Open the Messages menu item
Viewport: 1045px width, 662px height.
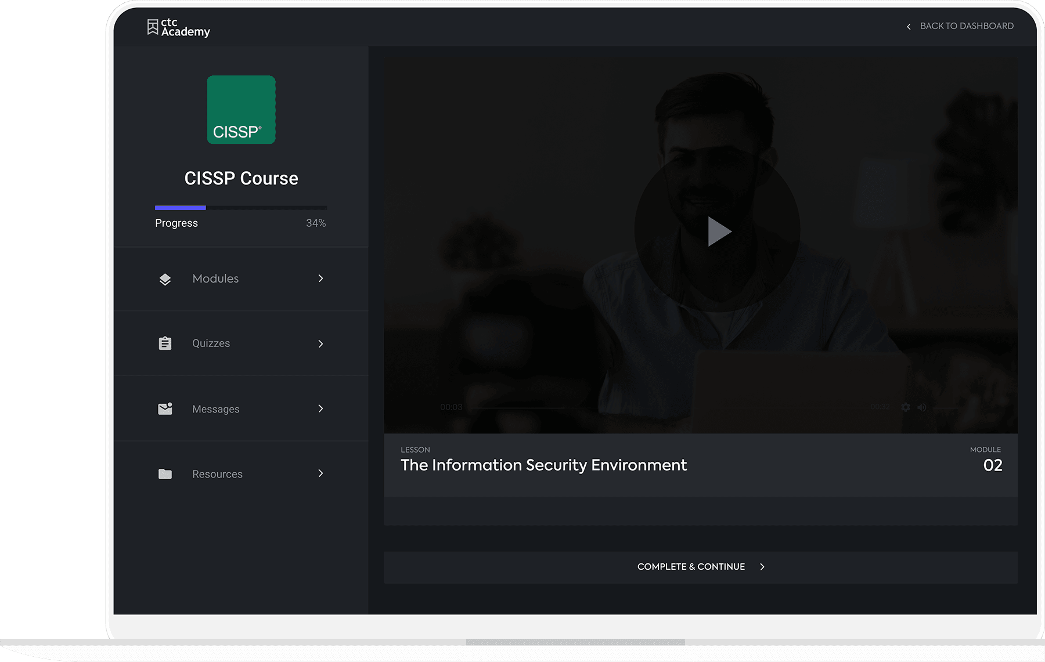pos(215,408)
